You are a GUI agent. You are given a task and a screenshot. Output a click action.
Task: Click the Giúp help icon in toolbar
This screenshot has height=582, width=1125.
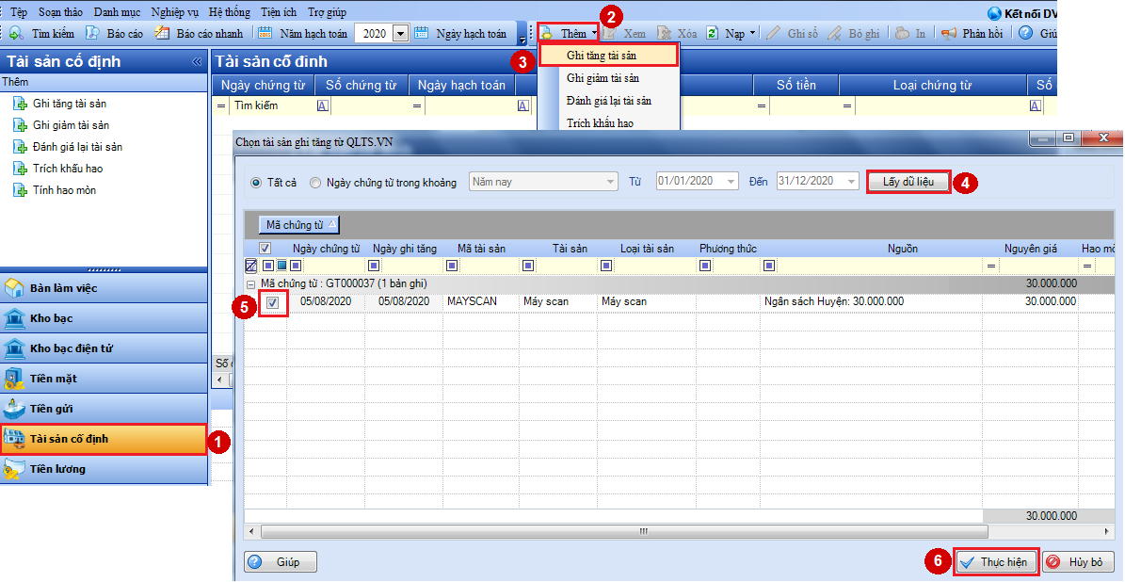[x=1025, y=33]
